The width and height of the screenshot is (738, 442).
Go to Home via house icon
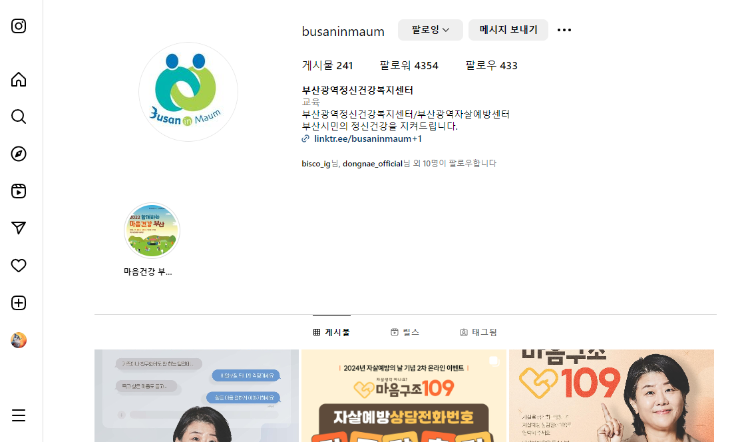click(x=19, y=79)
